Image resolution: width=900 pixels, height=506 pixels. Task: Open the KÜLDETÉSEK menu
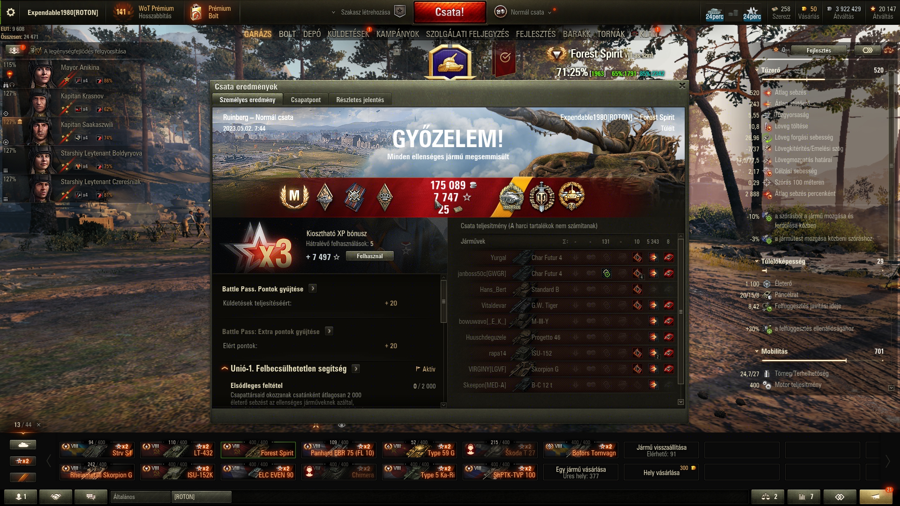(348, 34)
